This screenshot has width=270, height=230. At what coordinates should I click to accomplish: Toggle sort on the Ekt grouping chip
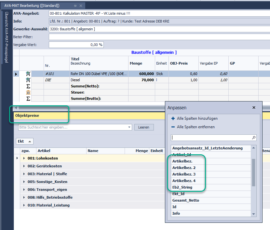pyautogui.click(x=25, y=142)
